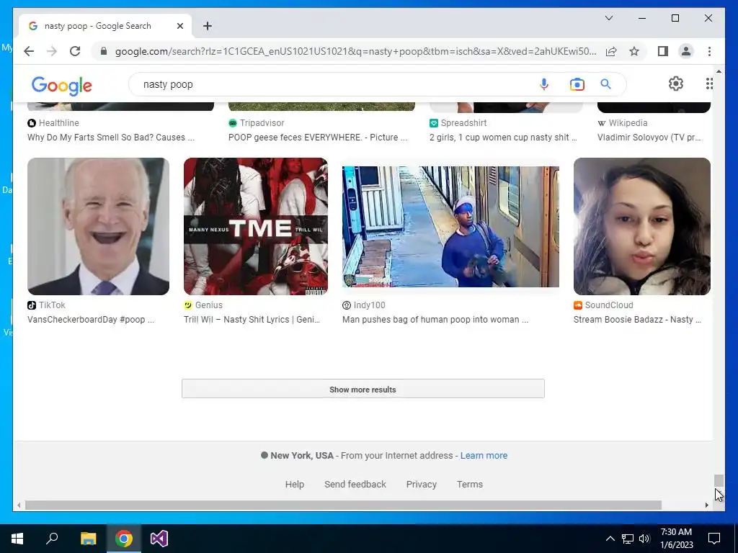Screen dimensions: 738x553
Task: Open the Chrome three-dot menu
Action: [x=709, y=51]
